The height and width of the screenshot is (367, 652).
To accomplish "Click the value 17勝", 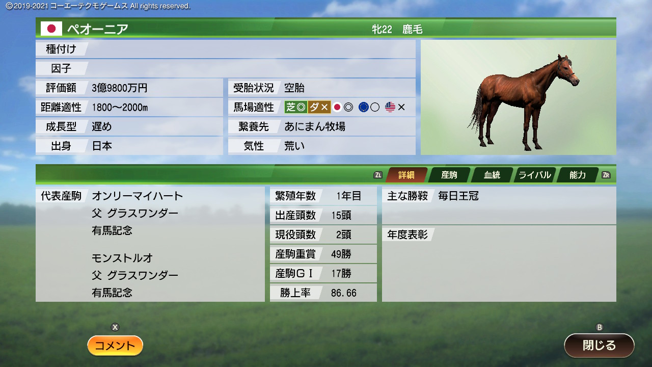I will pos(341,274).
